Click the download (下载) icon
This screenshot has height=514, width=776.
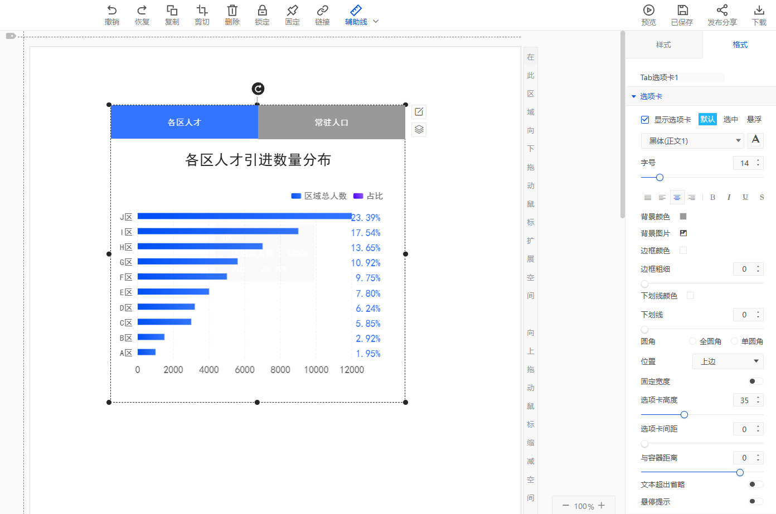(759, 11)
